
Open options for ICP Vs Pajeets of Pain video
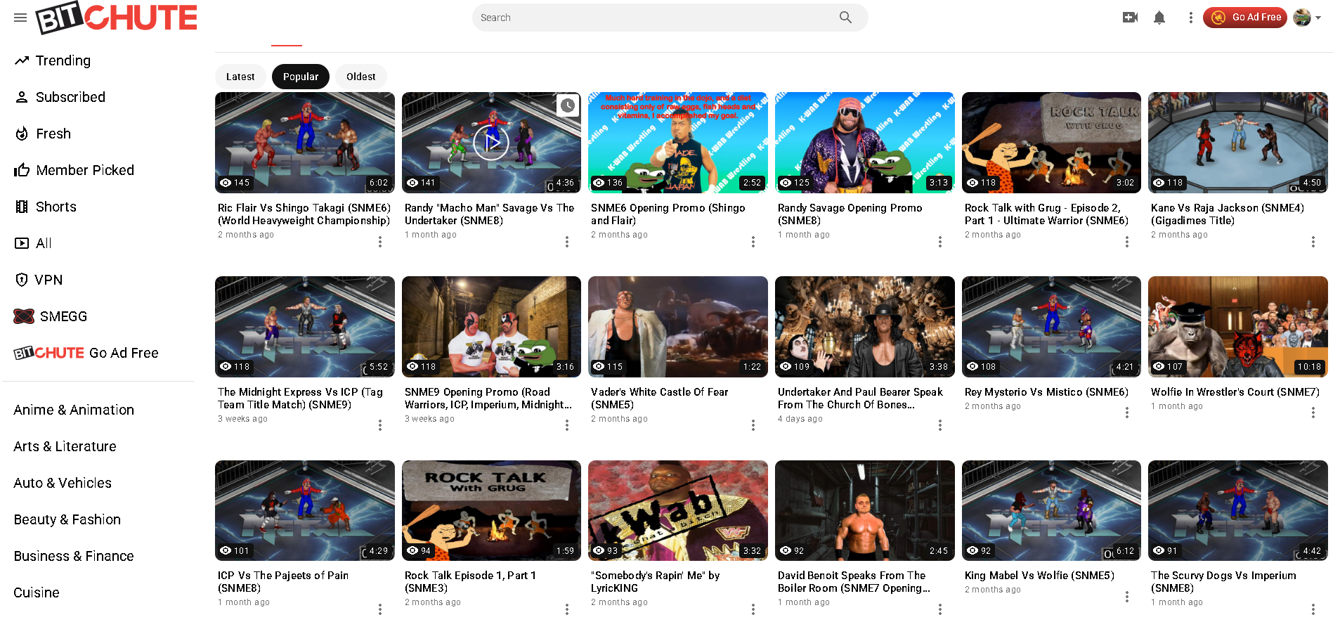tap(380, 609)
